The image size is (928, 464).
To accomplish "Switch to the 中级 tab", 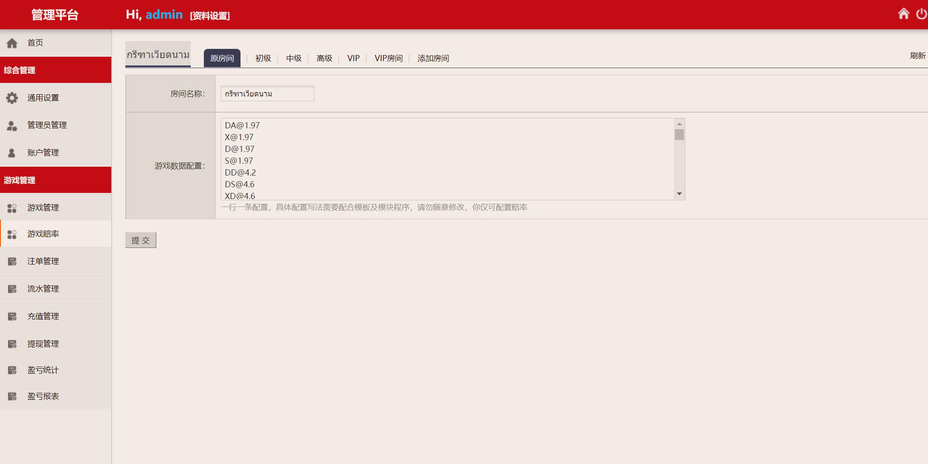I will pyautogui.click(x=294, y=58).
